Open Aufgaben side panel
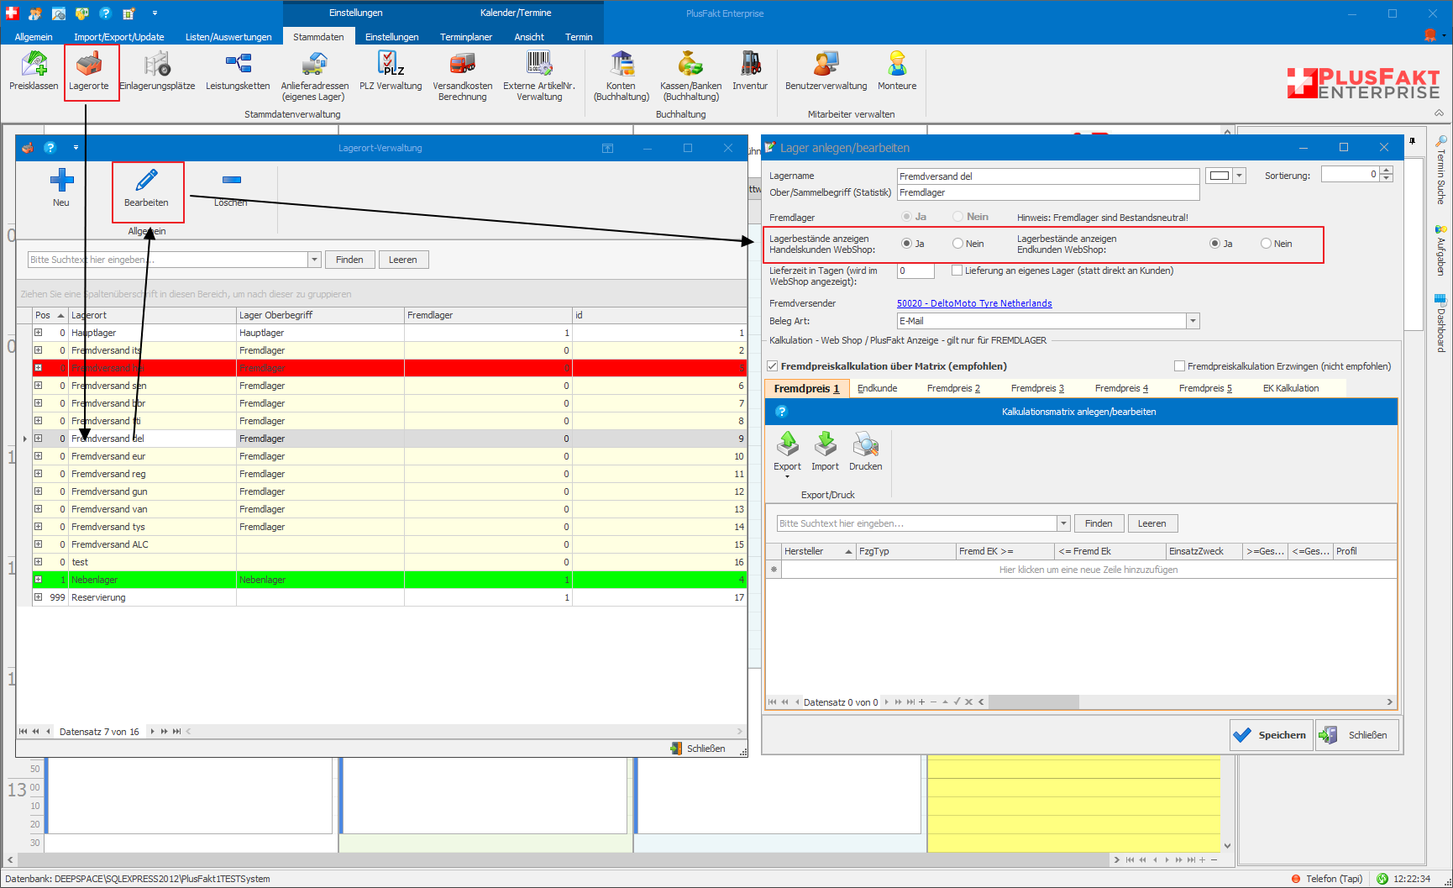Screen dimensions: 1453x888 [x=1440, y=250]
